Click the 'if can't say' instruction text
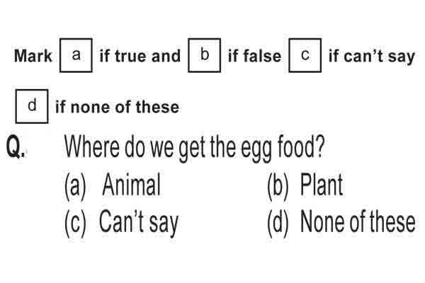This screenshot has width=425, height=283. pos(372,57)
